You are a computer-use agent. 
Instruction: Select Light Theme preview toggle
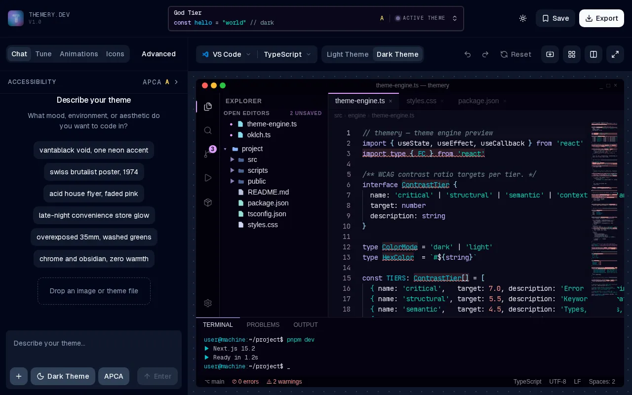point(348,54)
